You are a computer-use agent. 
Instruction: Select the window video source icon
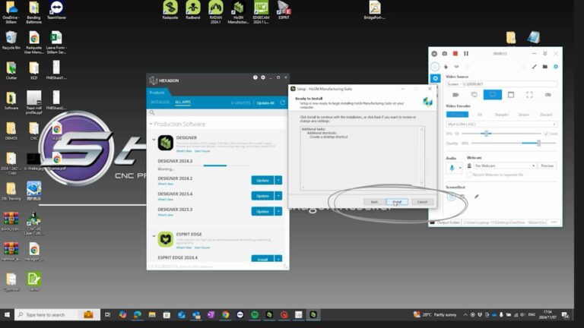510,95
